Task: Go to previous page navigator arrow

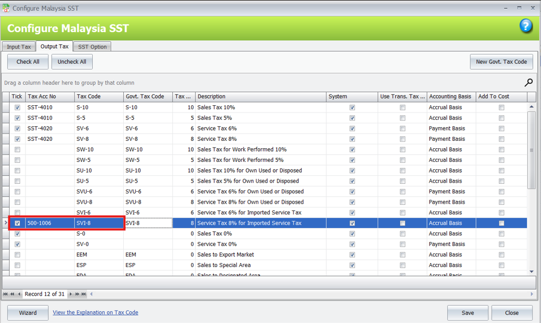Action: coord(12,294)
